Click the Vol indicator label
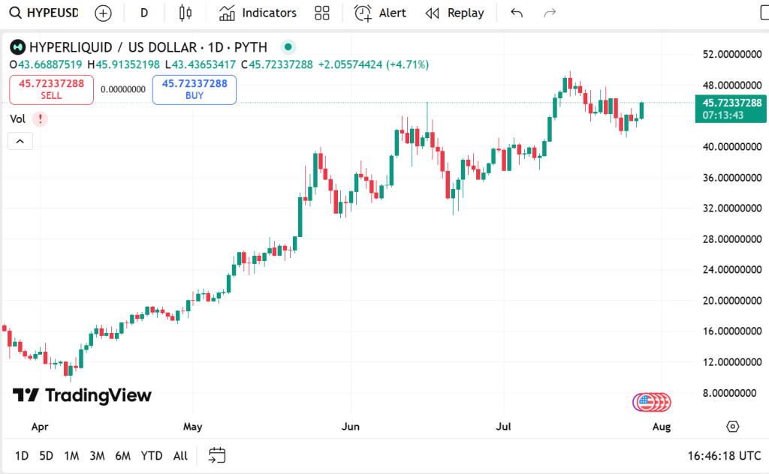Viewport: 769px width, 474px height. point(18,119)
